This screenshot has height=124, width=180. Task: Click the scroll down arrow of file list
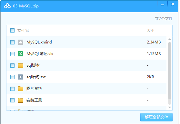point(170,107)
